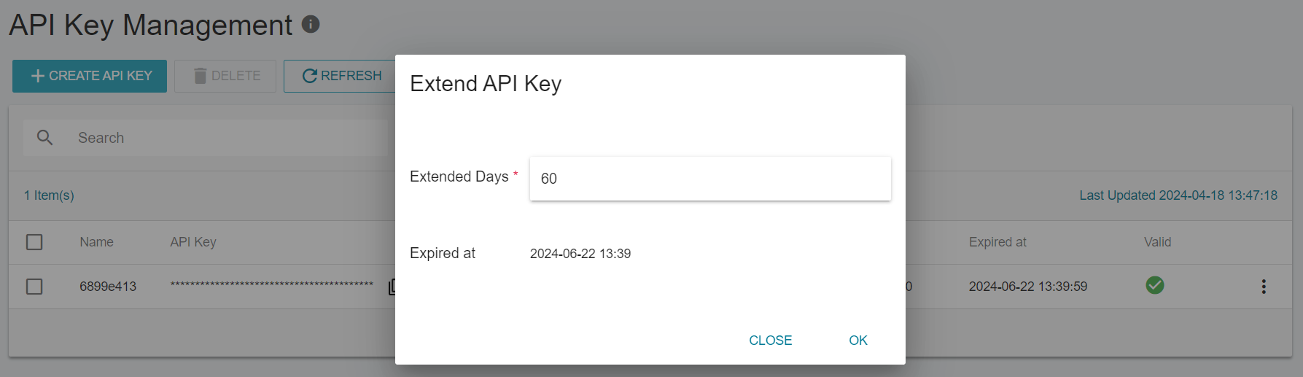Screen dimensions: 1303x377
Task: Click the Name column header
Action: (97, 242)
